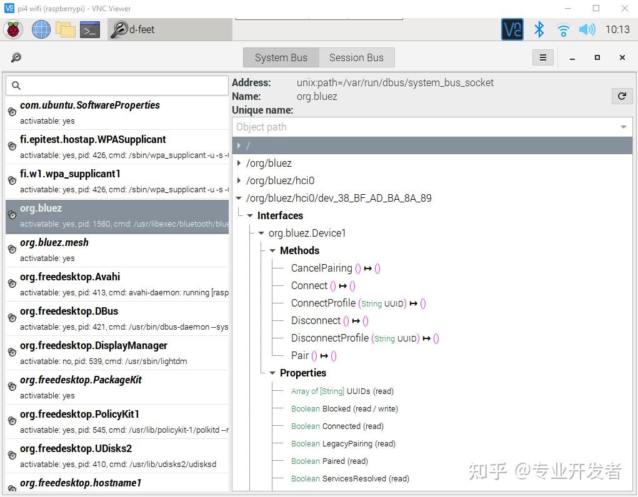This screenshot has width=638, height=497.
Task: Click the gear icon beside org.freedesktop.DBus
Action: tap(12, 318)
